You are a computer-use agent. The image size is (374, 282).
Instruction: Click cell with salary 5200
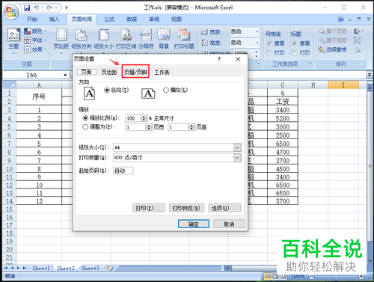click(283, 118)
